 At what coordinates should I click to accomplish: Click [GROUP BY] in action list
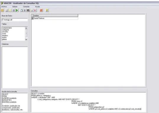coord(7,100)
